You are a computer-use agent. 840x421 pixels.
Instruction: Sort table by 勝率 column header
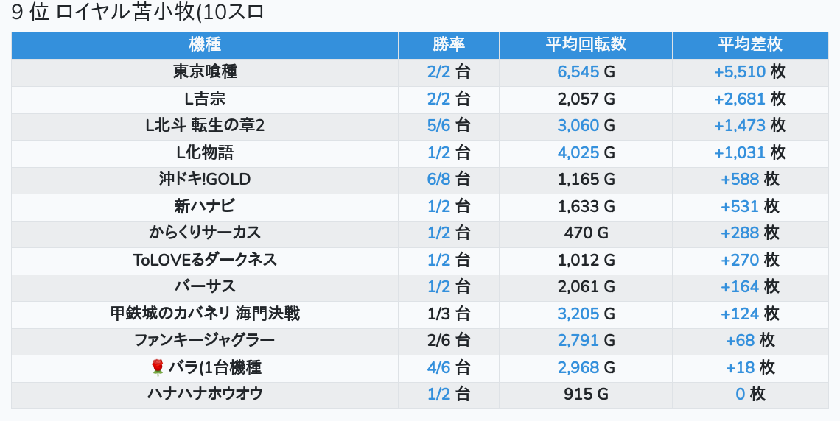(448, 44)
